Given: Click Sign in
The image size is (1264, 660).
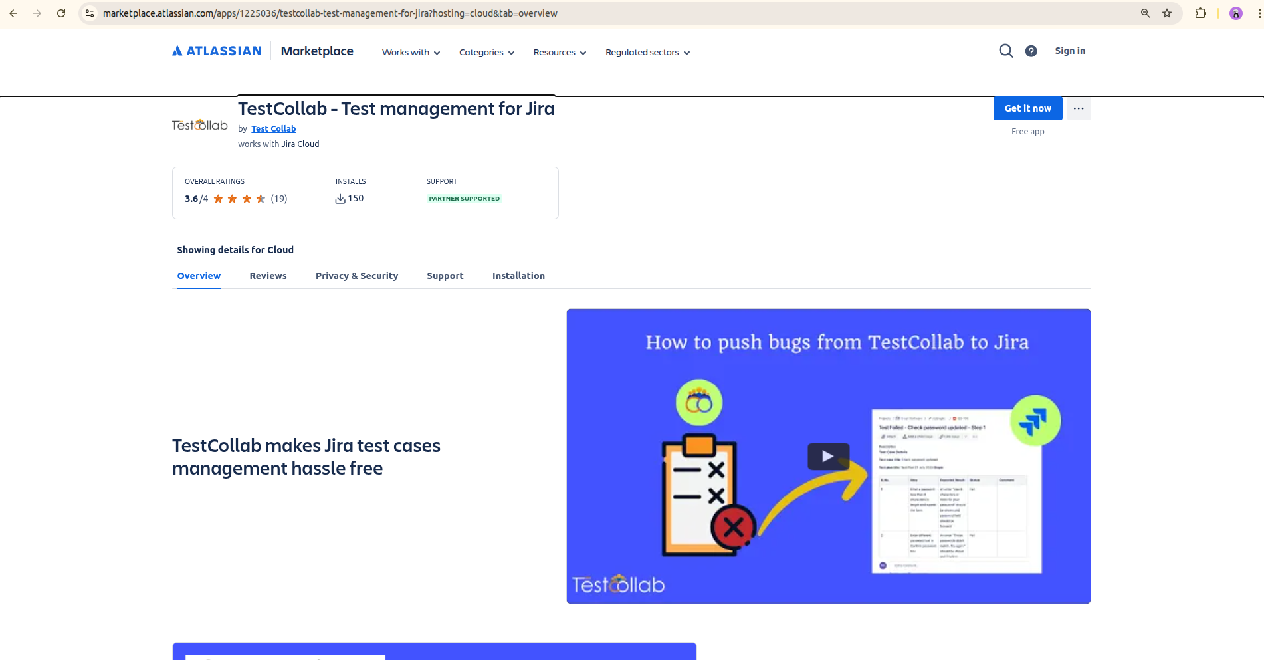Looking at the screenshot, I should 1070,51.
